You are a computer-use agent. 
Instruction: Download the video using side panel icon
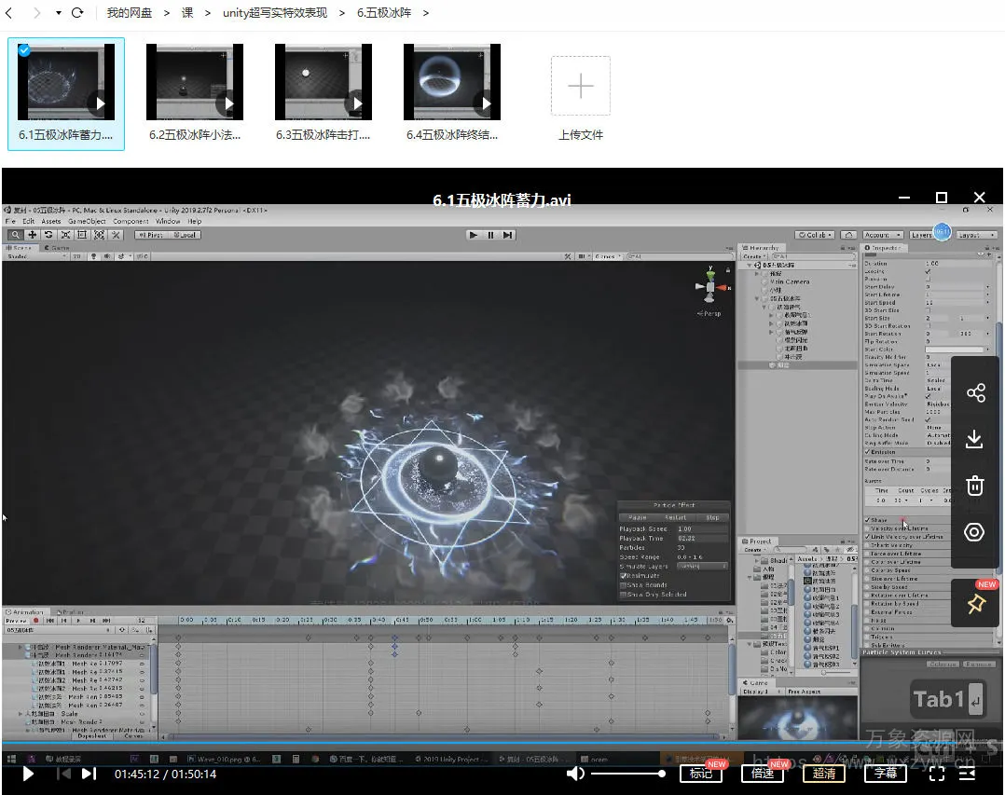point(975,439)
